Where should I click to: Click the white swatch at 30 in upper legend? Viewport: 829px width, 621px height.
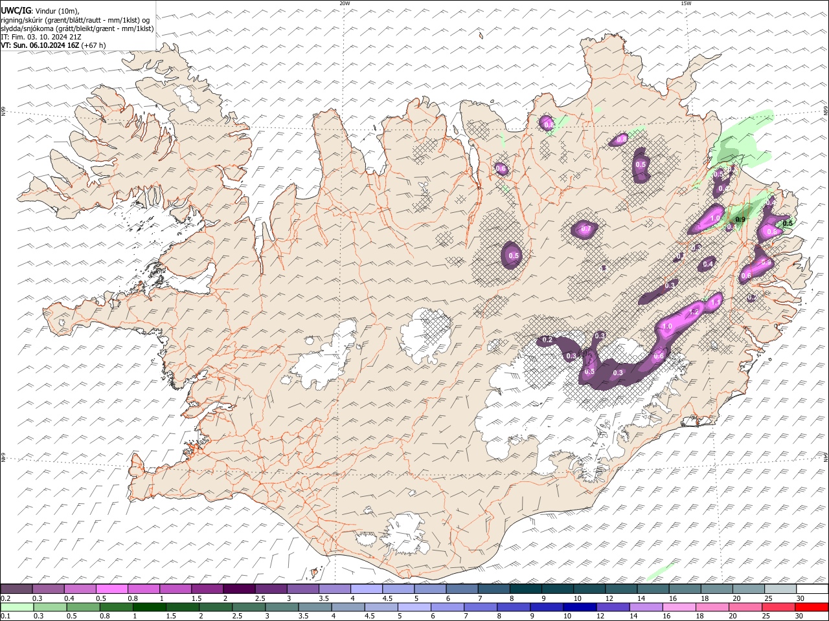point(812,589)
